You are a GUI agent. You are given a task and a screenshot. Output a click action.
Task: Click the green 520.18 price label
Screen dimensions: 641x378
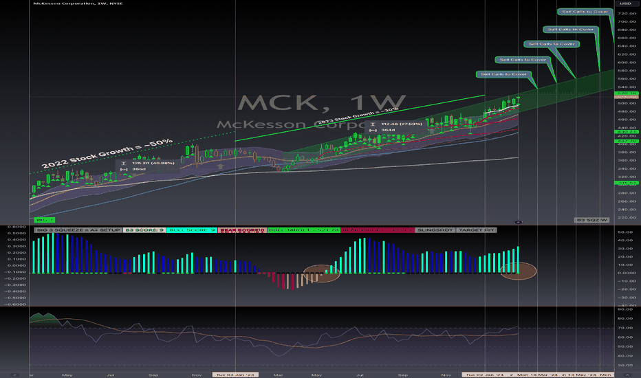tap(627, 93)
